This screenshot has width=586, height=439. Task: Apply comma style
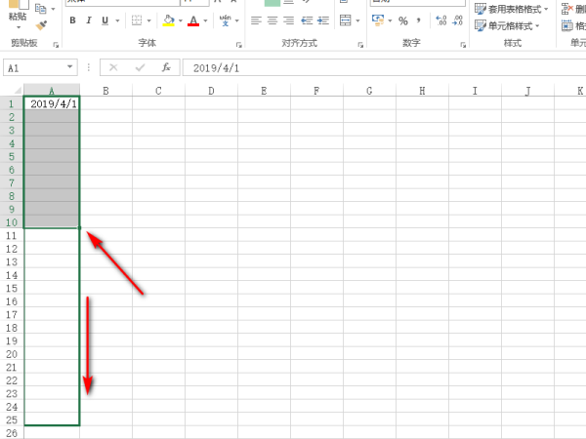419,20
